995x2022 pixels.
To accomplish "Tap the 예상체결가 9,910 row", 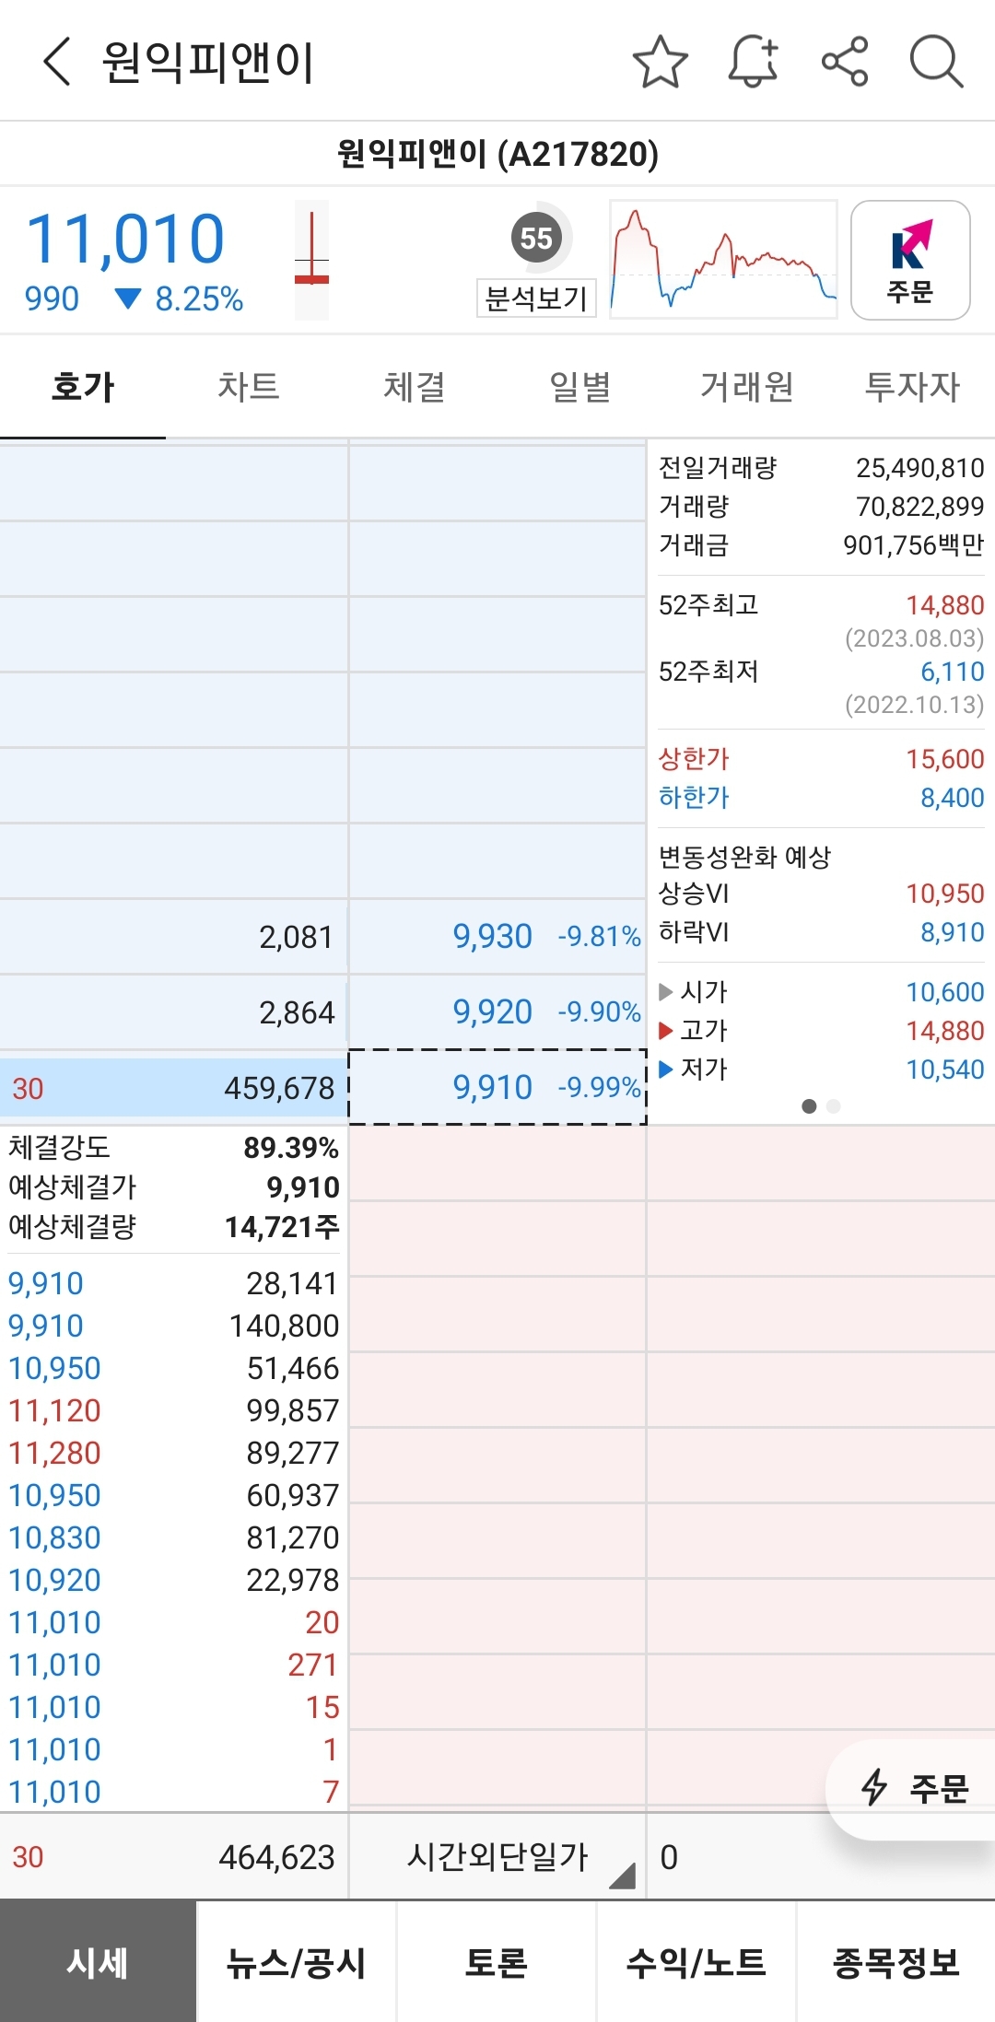I will pos(174,1187).
